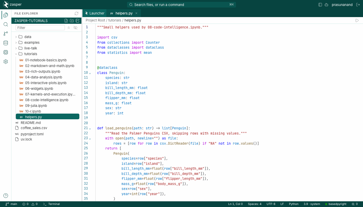Image resolution: width=363 pixels, height=207 pixels.
Task: Select the helpers.py editor tab
Action: (x=124, y=13)
